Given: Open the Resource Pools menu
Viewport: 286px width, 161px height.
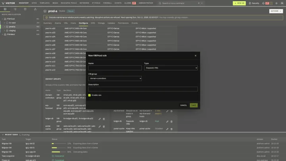Looking at the screenshot, I should click(x=69, y=3).
